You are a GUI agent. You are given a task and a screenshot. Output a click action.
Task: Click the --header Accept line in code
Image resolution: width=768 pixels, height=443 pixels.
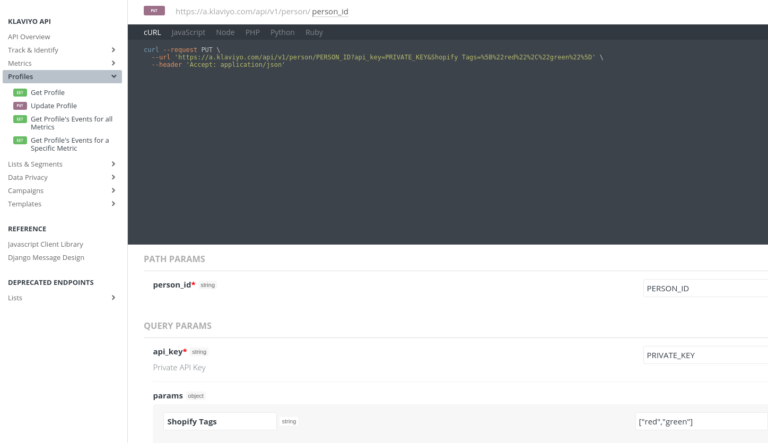[219, 64]
